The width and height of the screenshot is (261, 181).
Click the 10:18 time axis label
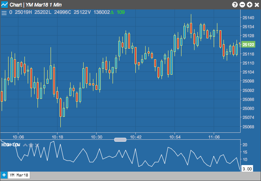[x=58, y=137]
